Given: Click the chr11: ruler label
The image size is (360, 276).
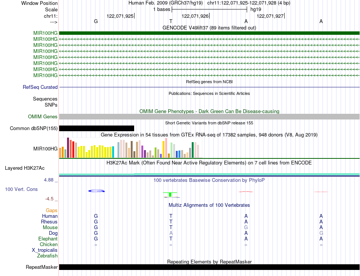Looking at the screenshot, I should point(50,16).
